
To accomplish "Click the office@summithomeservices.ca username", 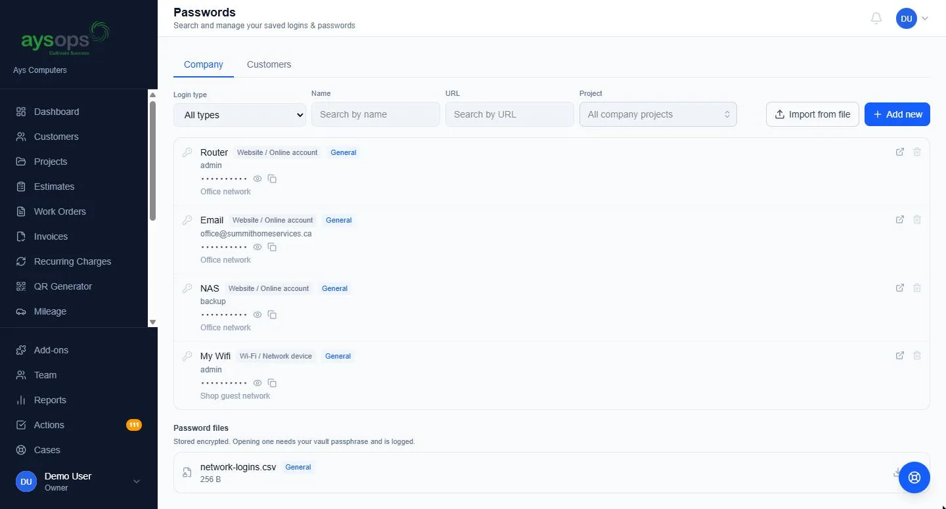I will (x=256, y=233).
